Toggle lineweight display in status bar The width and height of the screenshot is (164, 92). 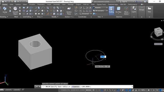point(123,90)
